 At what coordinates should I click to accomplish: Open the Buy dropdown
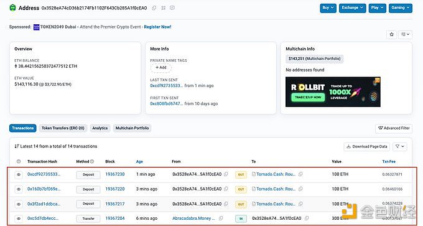328,8
